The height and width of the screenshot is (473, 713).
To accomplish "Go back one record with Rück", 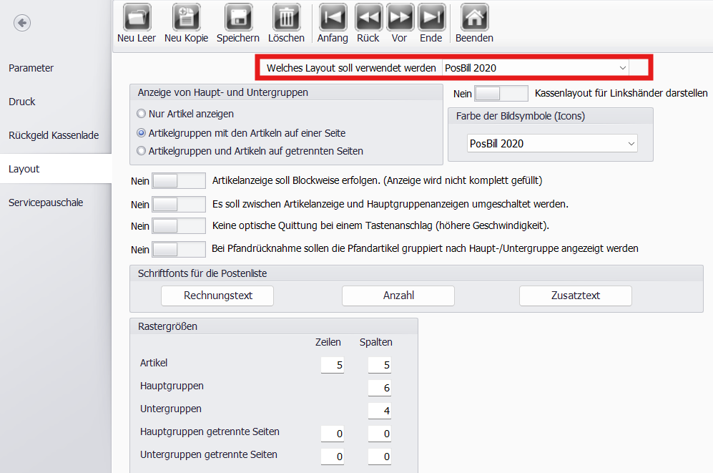I will [368, 17].
